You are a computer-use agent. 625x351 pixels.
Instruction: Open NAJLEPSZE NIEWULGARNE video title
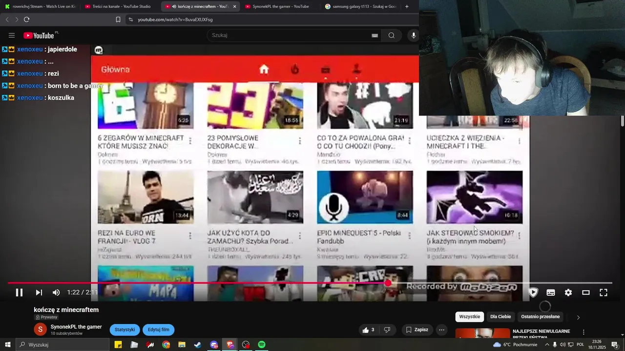coord(541,334)
